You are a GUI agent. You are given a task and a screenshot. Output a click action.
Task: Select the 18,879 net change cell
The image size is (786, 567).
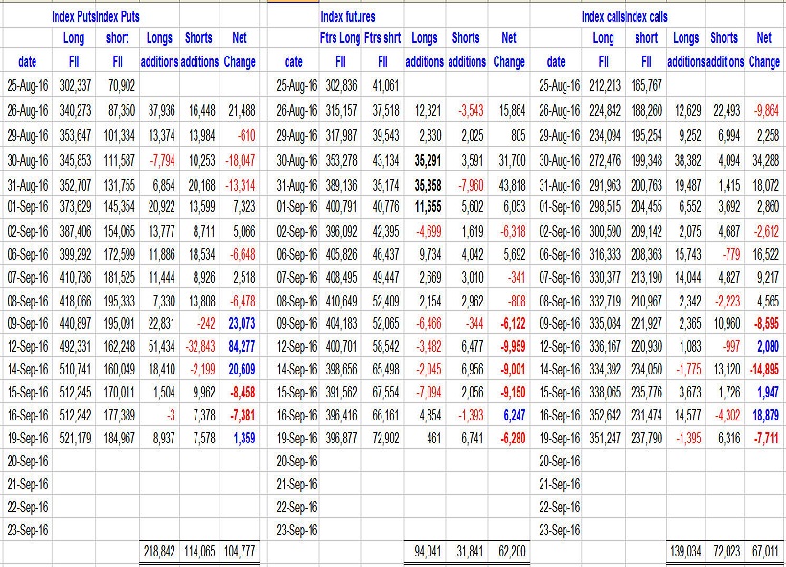(x=764, y=415)
